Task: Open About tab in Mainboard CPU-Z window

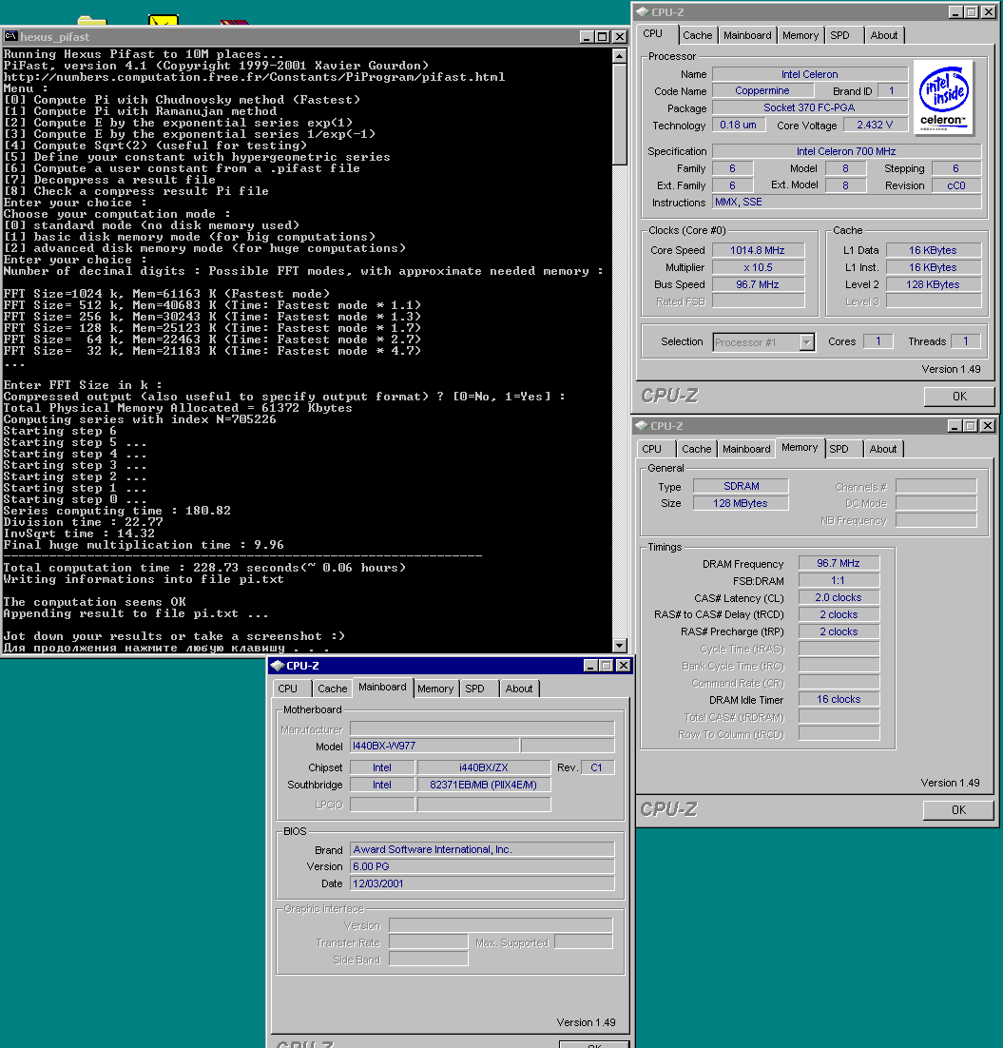Action: pos(518,689)
